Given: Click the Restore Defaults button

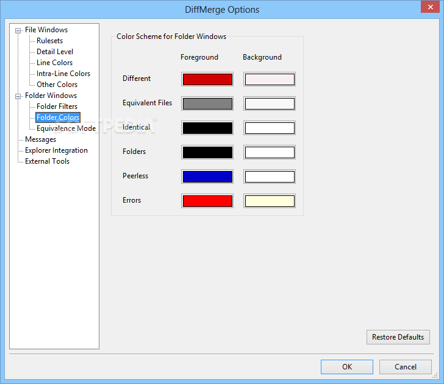Looking at the screenshot, I should (398, 337).
